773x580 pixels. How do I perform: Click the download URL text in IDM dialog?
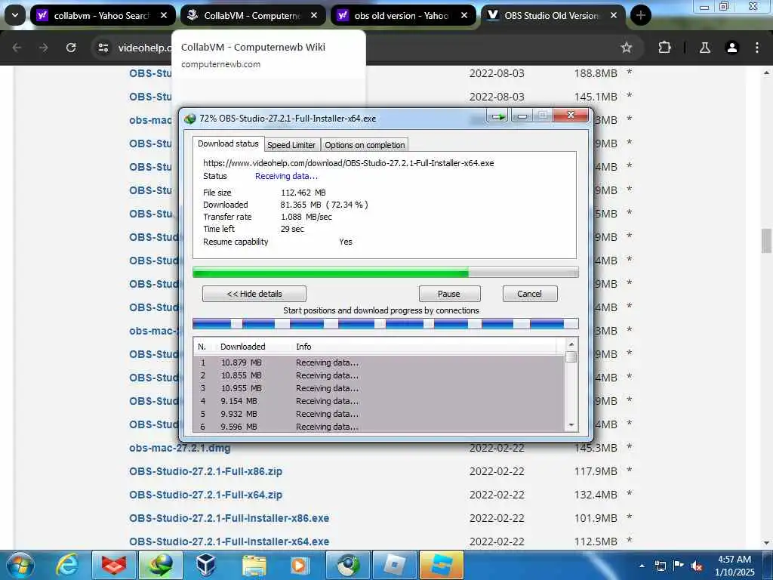pos(348,163)
